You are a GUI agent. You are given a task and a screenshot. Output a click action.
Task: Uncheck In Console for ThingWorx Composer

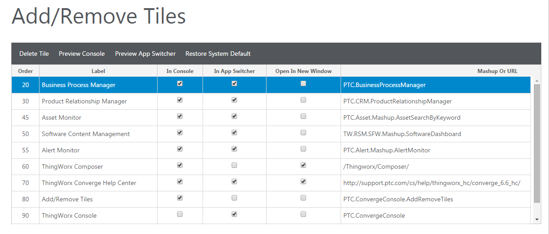tap(180, 165)
